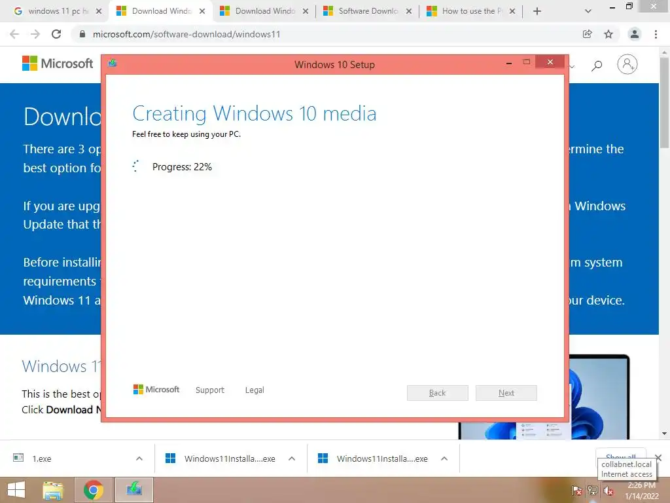Click the Back button in Setup

pyautogui.click(x=438, y=393)
